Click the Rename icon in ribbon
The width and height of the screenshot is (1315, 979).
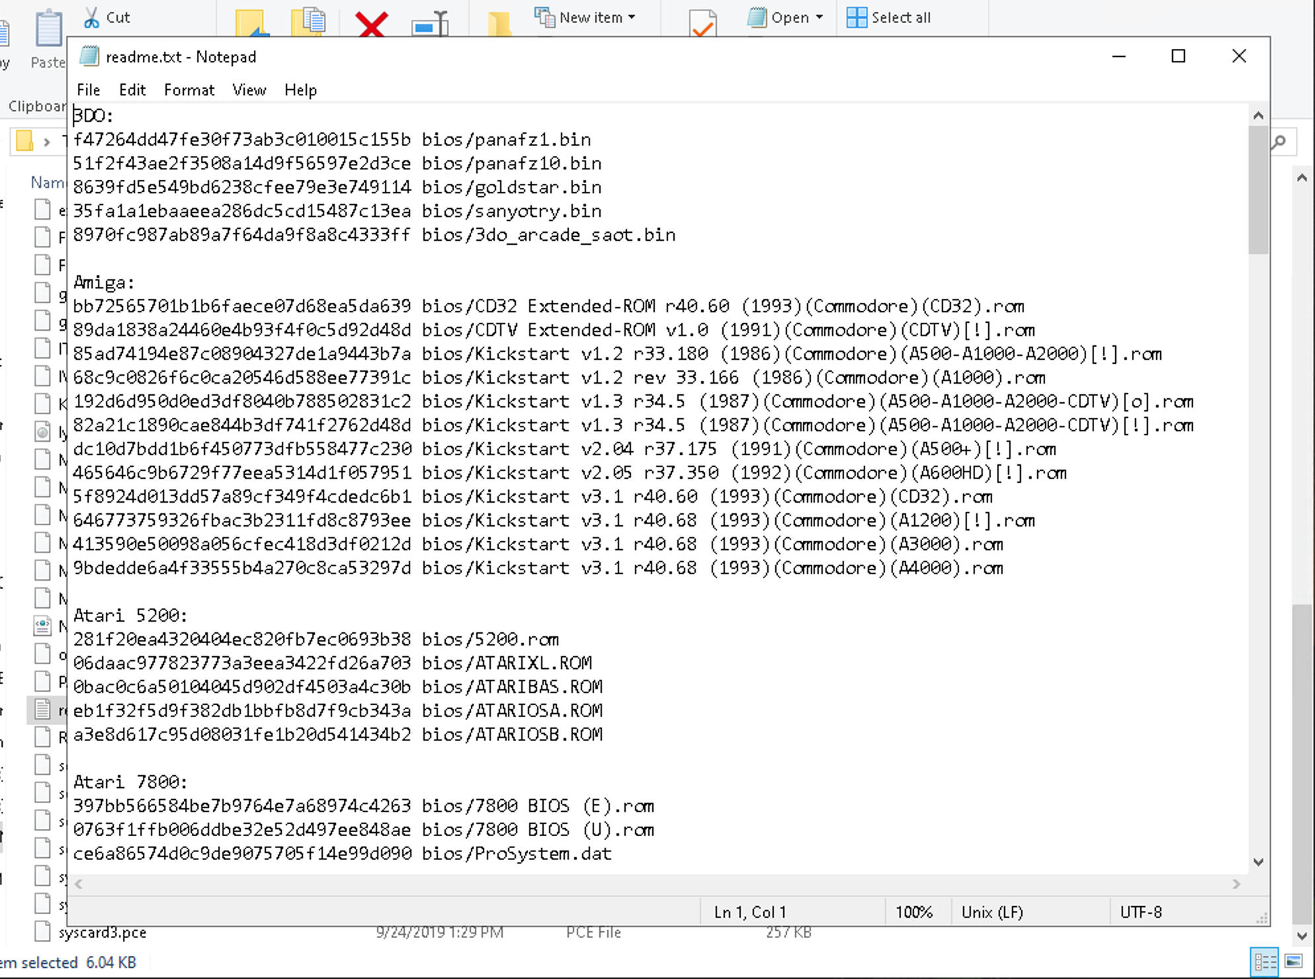coord(430,24)
